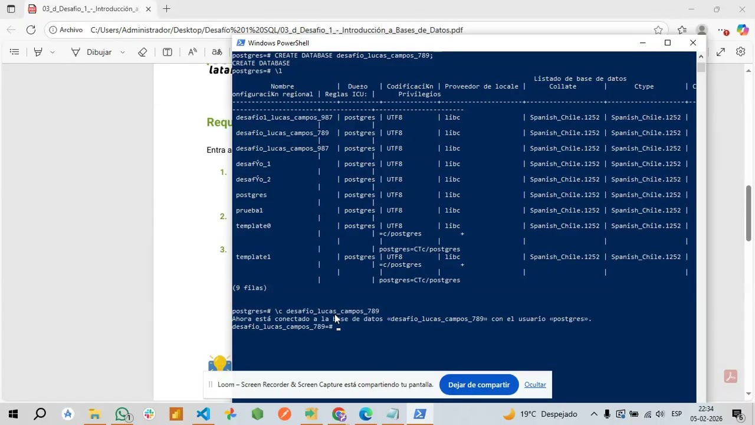Open microphone status in system tray
Screen dimensions: 755x425
(x=607, y=414)
